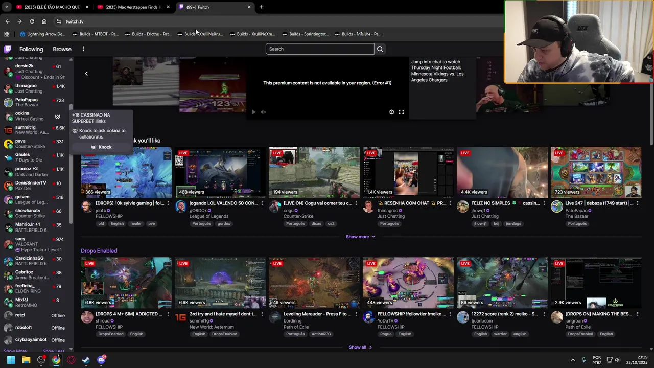Focus the Twitch search field
The image size is (654, 368).
[320, 49]
